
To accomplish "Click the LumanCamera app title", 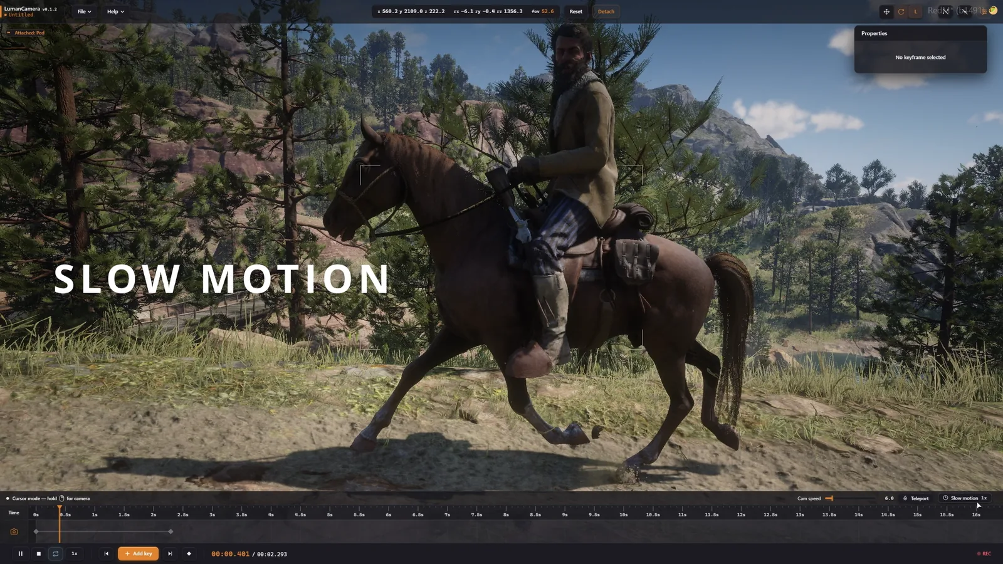I will click(22, 9).
